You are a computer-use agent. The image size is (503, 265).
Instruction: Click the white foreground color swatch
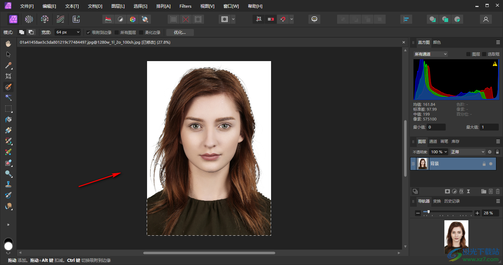8,246
